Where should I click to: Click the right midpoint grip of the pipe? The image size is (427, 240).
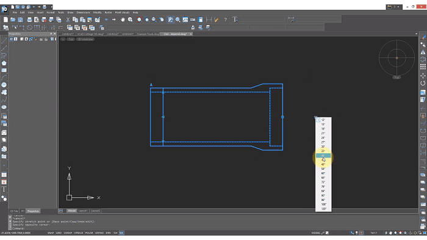coord(282,117)
